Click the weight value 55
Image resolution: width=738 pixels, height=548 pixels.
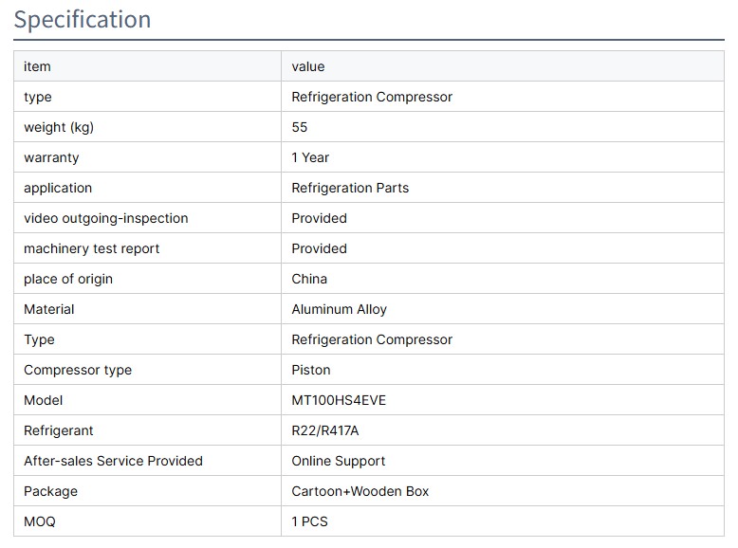click(x=300, y=127)
